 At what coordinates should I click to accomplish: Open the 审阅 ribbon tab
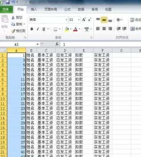[95, 9]
